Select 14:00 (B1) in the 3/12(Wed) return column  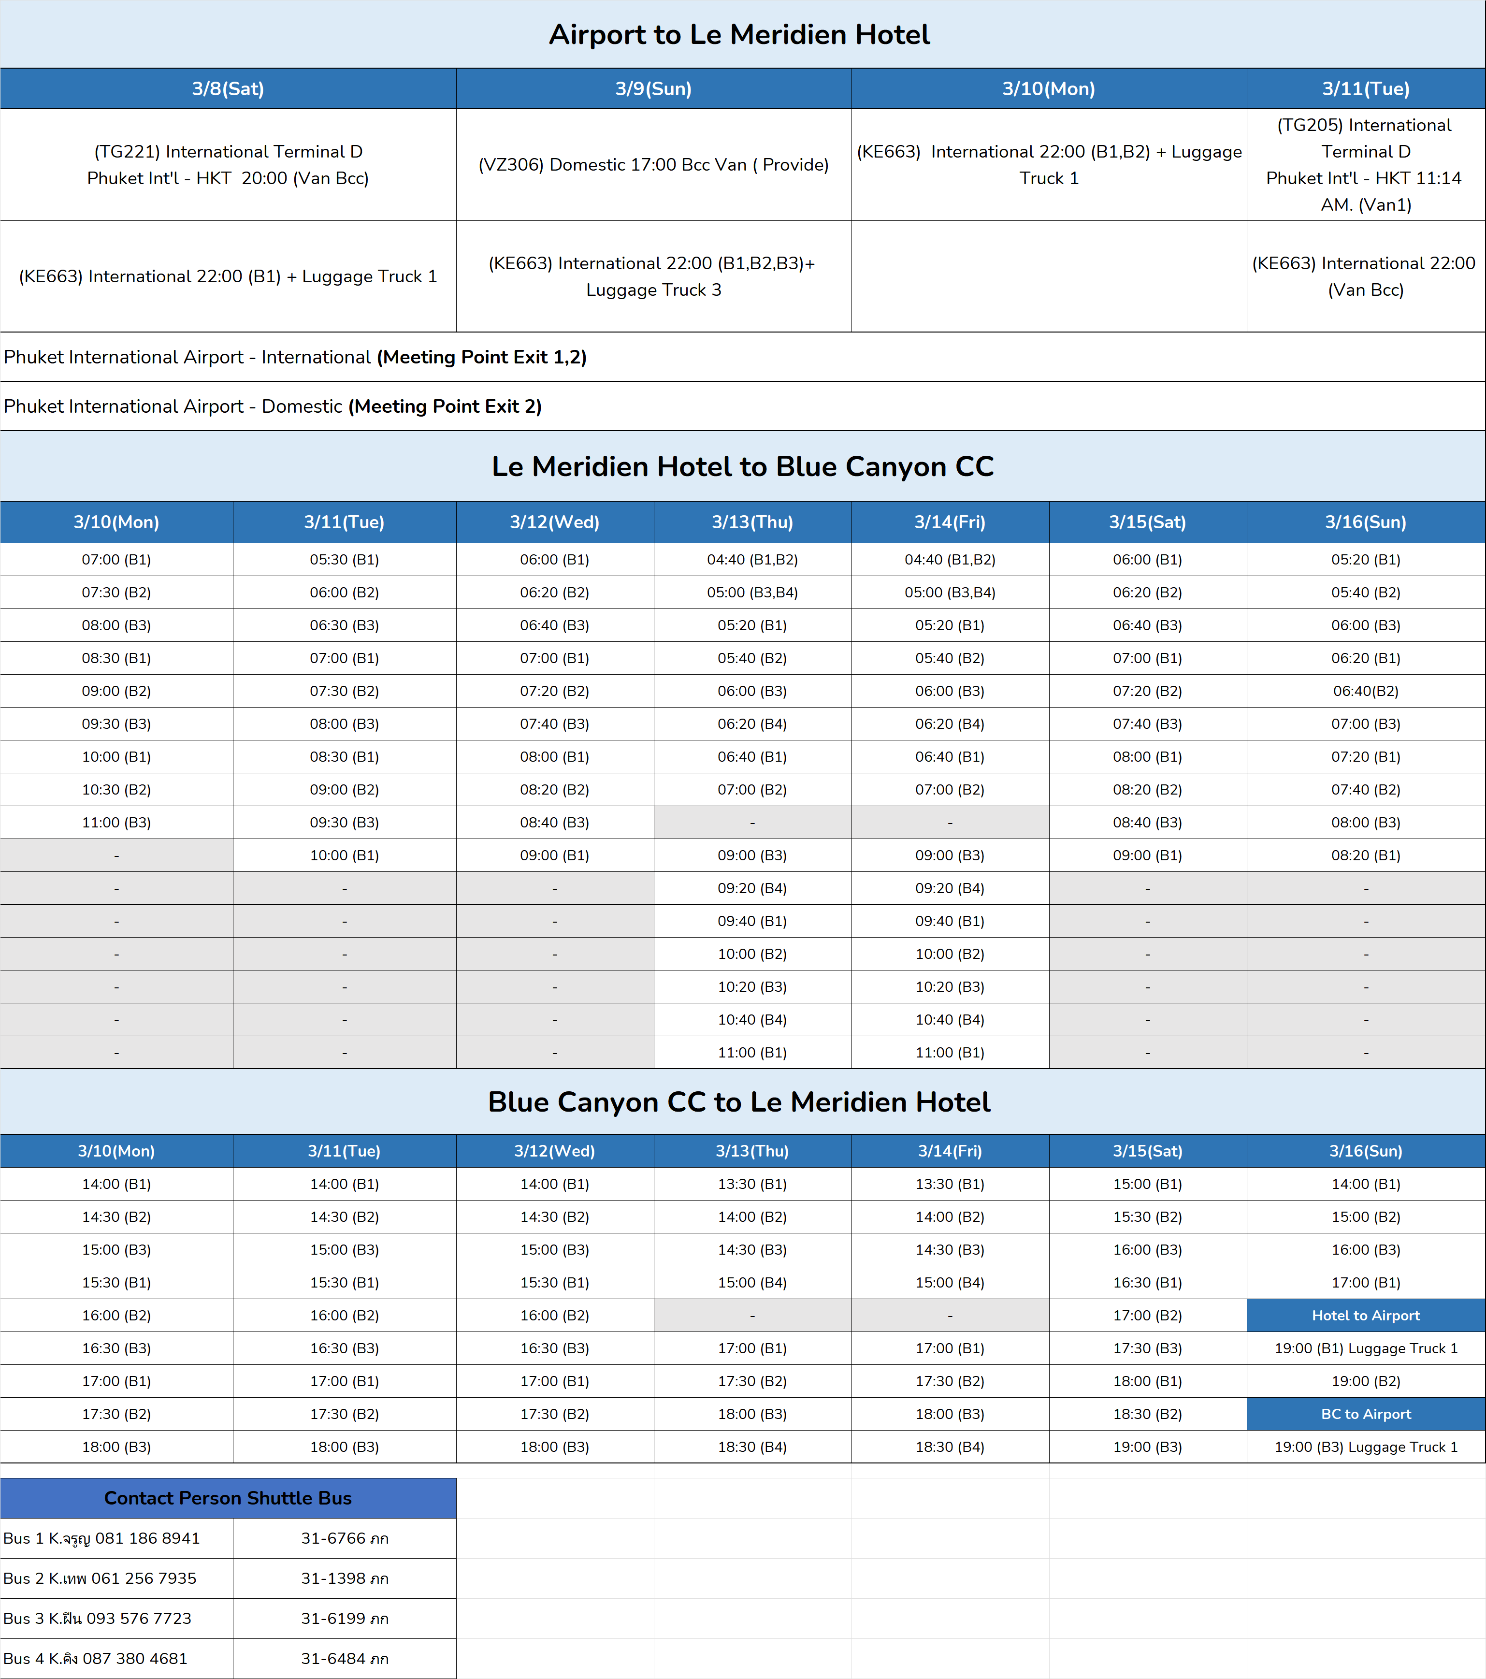click(554, 1184)
